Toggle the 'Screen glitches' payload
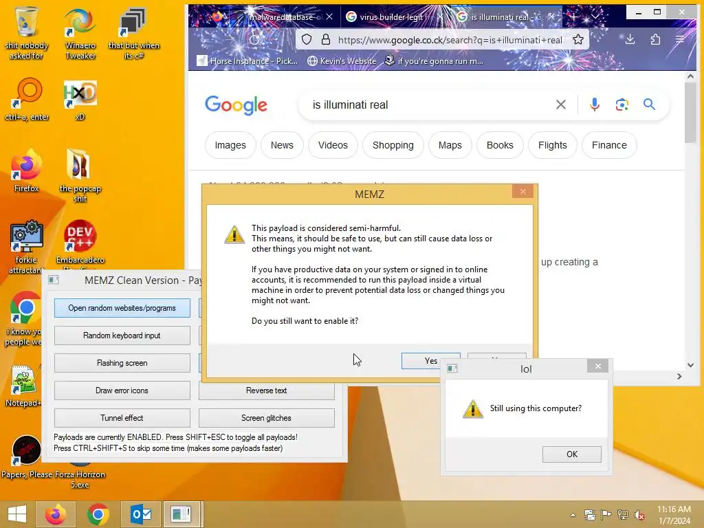The height and width of the screenshot is (528, 704). [x=266, y=417]
